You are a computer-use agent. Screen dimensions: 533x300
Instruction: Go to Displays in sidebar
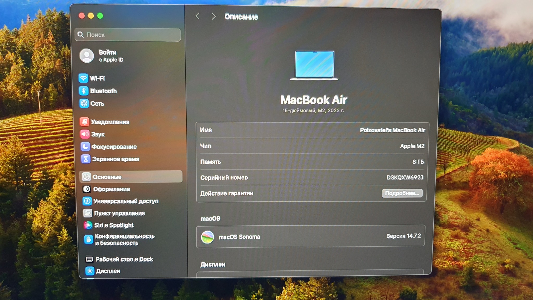pyautogui.click(x=108, y=271)
